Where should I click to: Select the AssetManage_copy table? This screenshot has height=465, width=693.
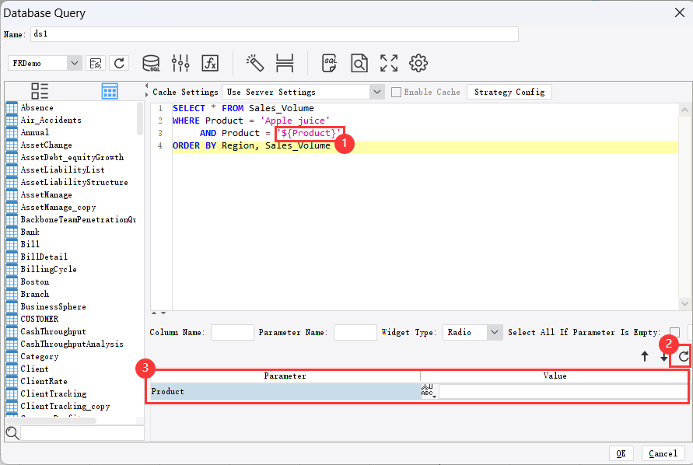pyautogui.click(x=58, y=208)
